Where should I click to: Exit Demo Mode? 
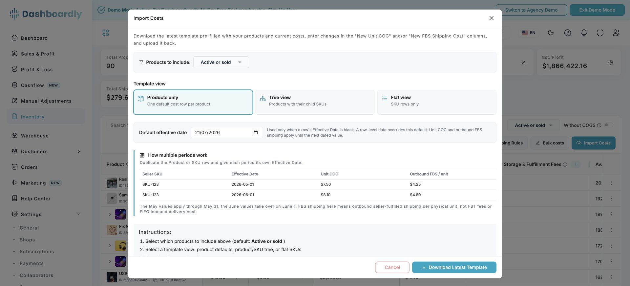coord(597,10)
